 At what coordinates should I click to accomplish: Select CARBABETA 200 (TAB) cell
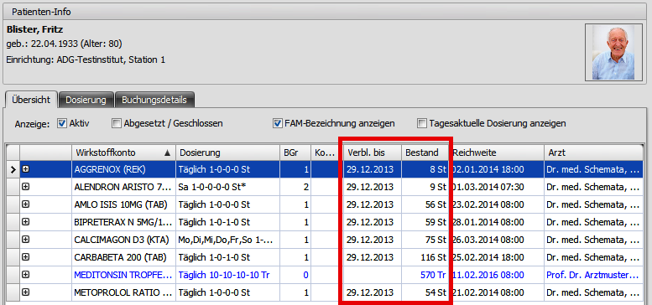[x=123, y=257]
